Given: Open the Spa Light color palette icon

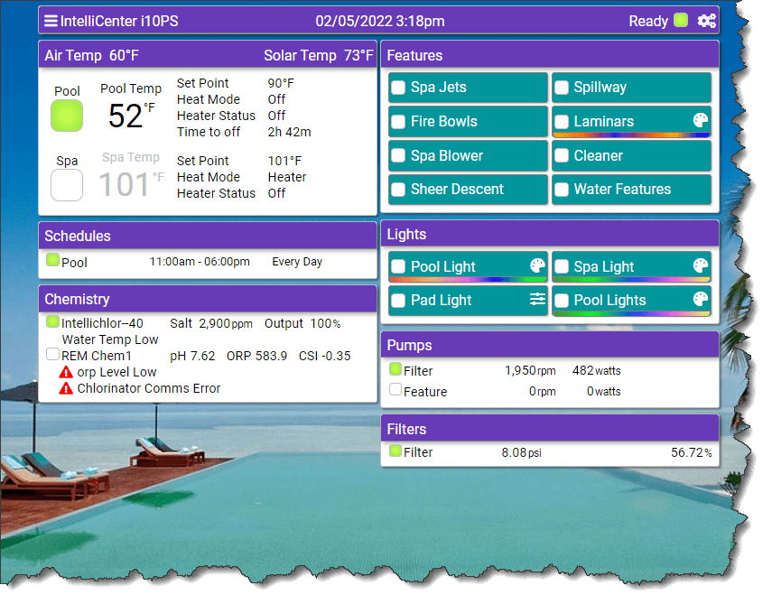Looking at the screenshot, I should 700,265.
